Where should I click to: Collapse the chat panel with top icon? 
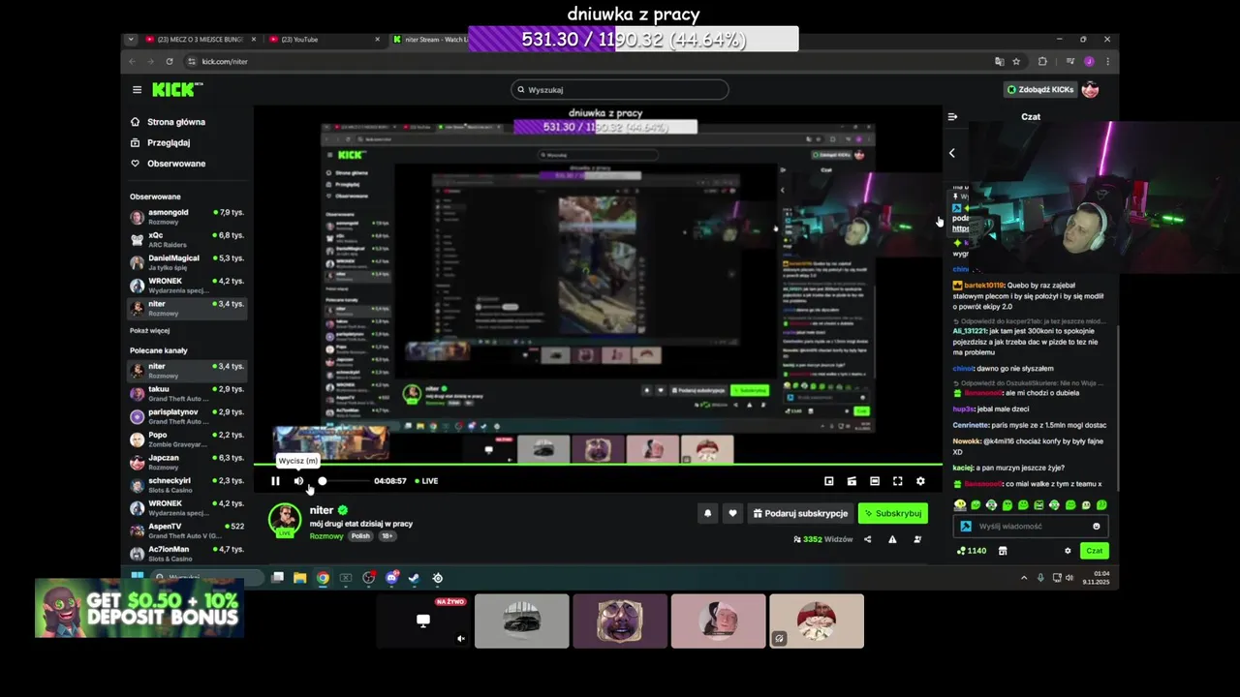[x=952, y=116]
